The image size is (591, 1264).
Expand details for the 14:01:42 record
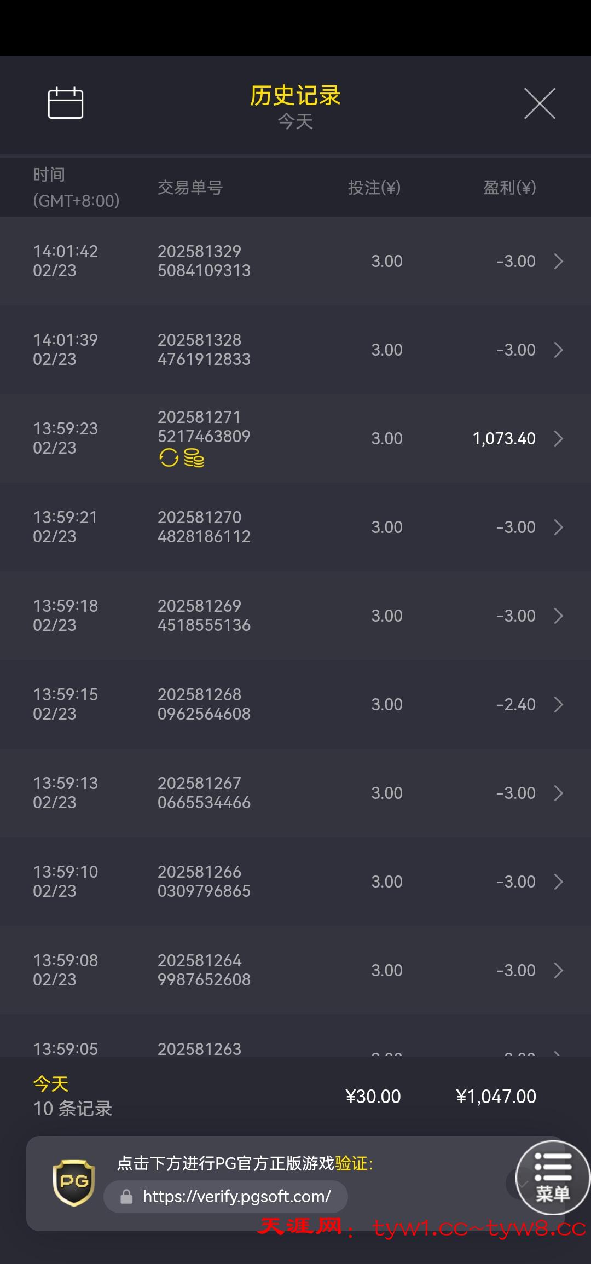point(558,261)
